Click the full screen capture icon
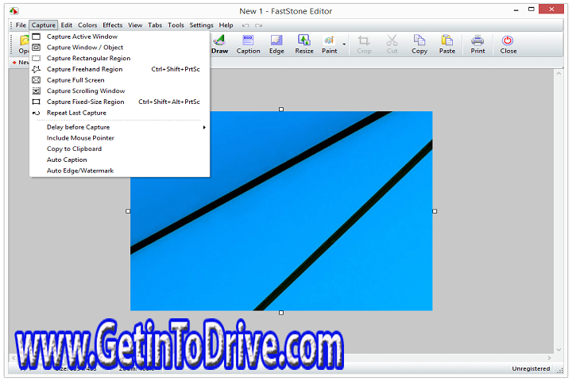Image resolution: width=572 pixels, height=381 pixels. click(x=36, y=80)
